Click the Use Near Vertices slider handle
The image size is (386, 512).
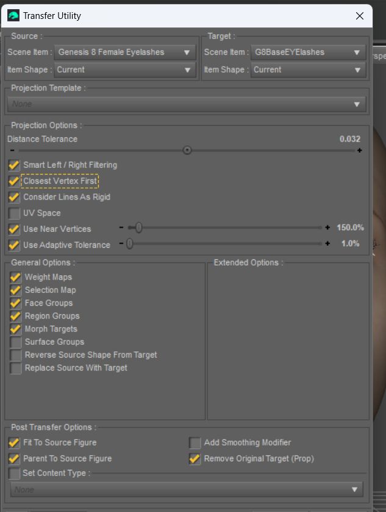[x=139, y=228]
